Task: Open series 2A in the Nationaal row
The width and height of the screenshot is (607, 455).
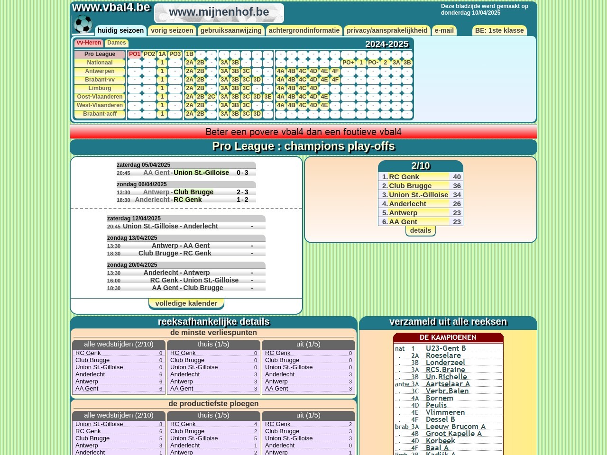Action: click(x=190, y=63)
